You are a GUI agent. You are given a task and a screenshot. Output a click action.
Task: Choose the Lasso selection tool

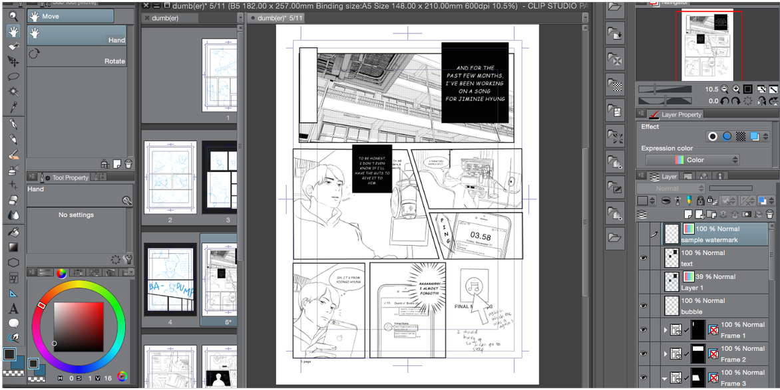click(x=13, y=76)
